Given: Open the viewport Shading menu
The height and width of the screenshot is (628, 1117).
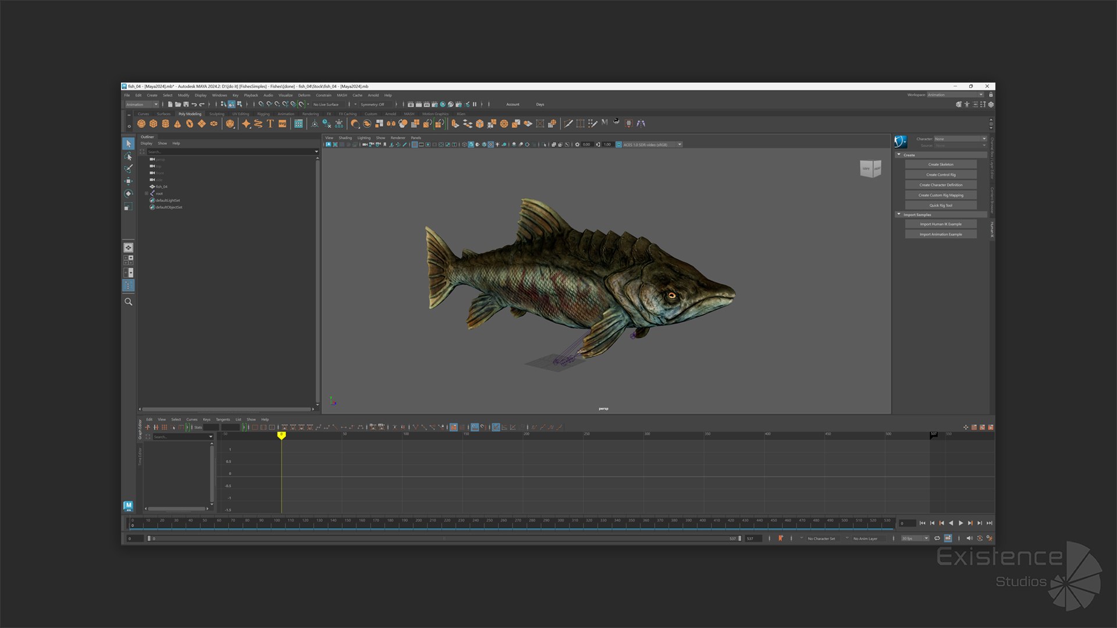Looking at the screenshot, I should click(345, 138).
